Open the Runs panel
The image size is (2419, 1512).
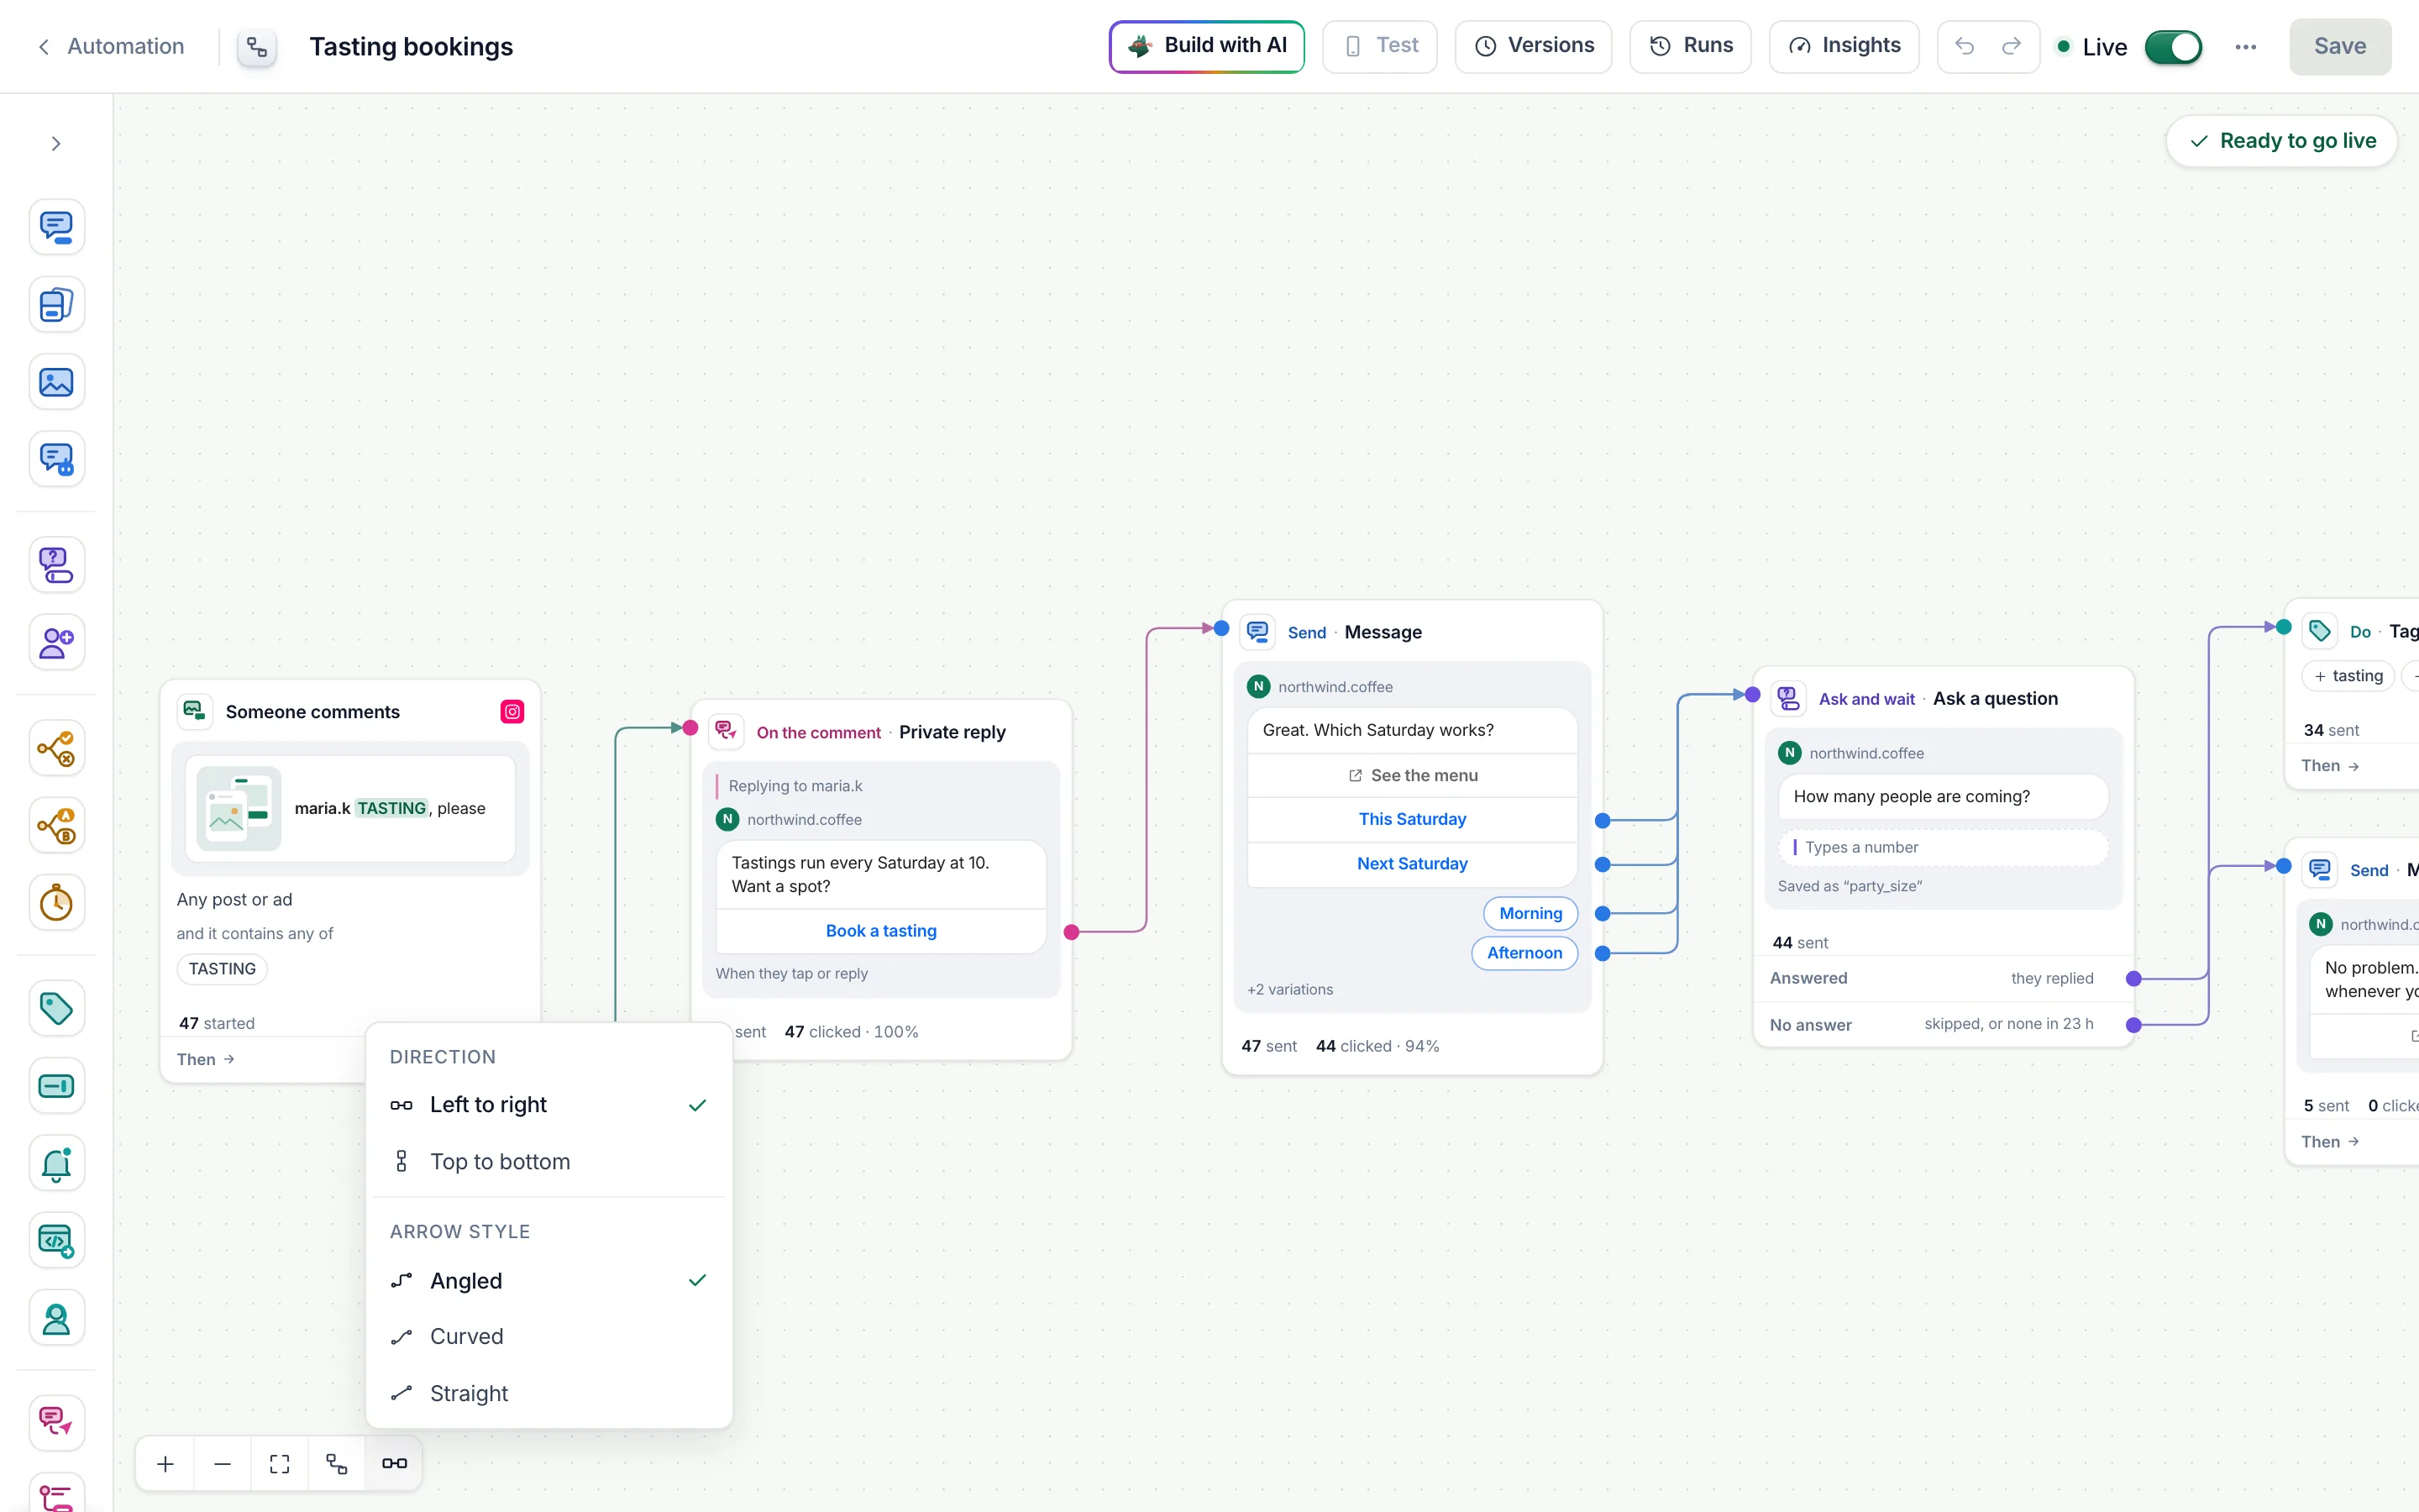tap(1690, 46)
